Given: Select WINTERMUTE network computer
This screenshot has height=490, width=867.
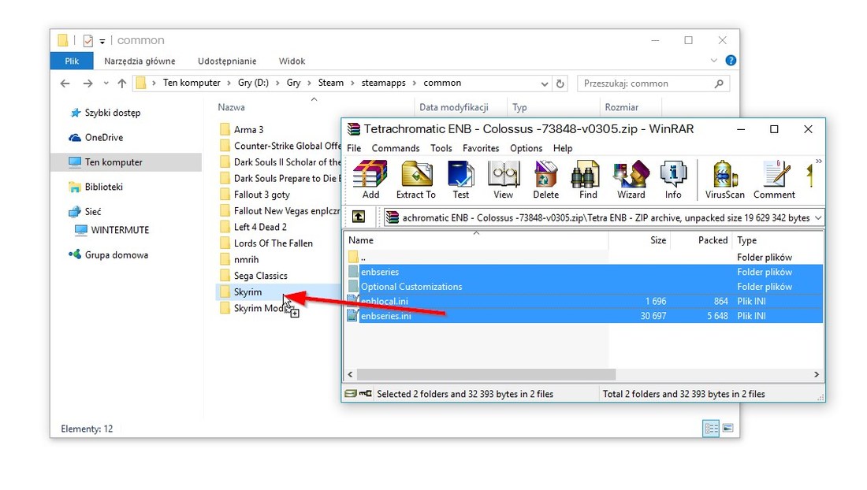Looking at the screenshot, I should point(112,230).
